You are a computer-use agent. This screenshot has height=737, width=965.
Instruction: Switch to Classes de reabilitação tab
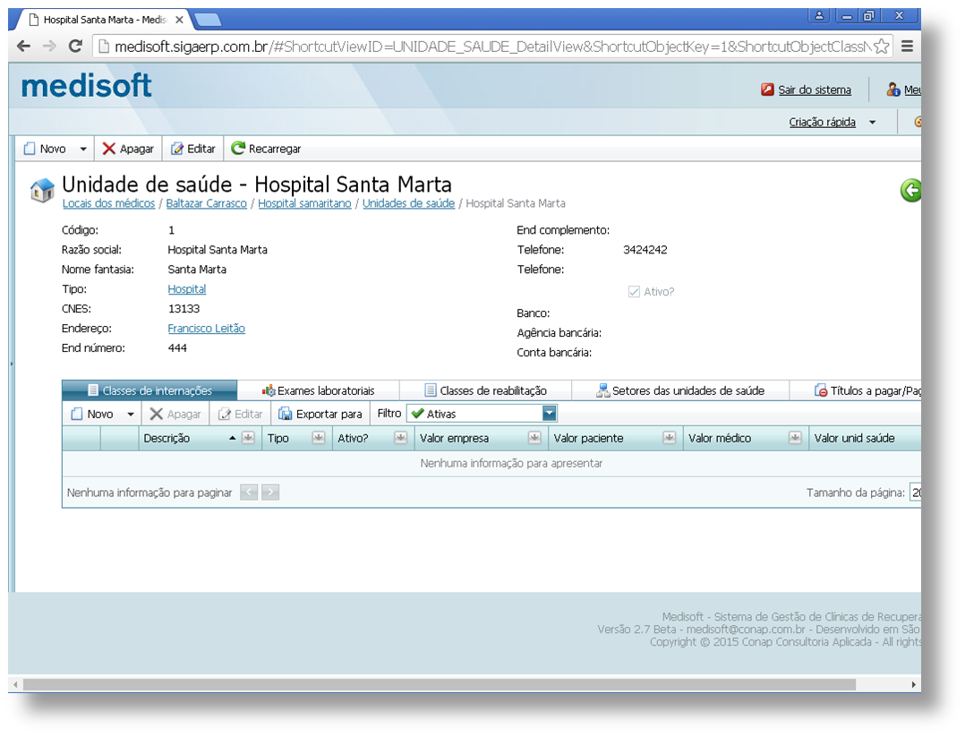(485, 390)
